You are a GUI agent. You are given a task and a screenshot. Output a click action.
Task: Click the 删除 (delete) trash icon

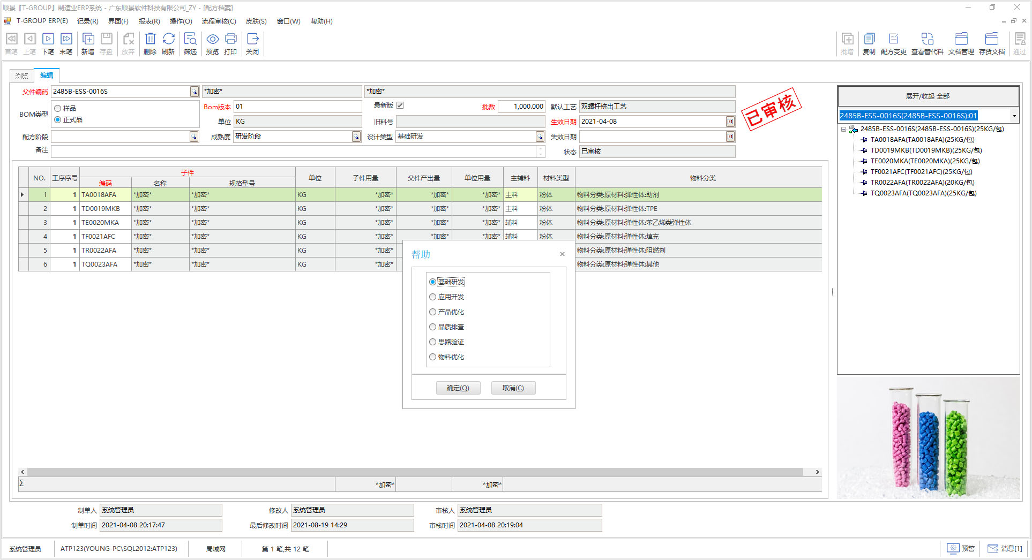(x=150, y=43)
